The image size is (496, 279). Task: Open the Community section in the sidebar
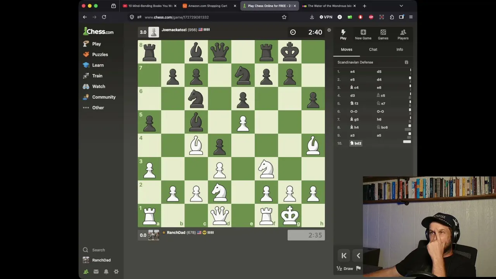pos(100,97)
